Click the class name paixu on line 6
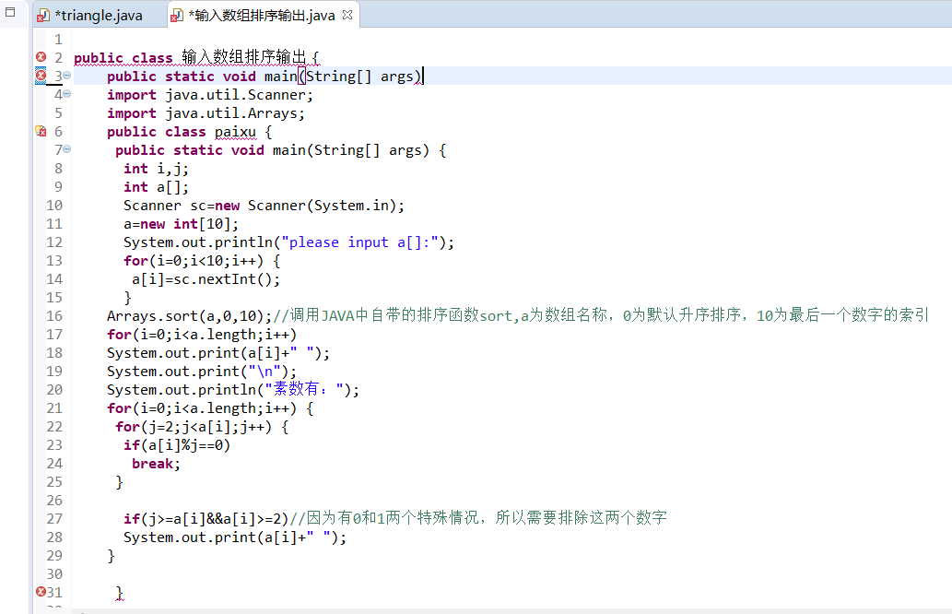This screenshot has width=952, height=614. pos(235,132)
